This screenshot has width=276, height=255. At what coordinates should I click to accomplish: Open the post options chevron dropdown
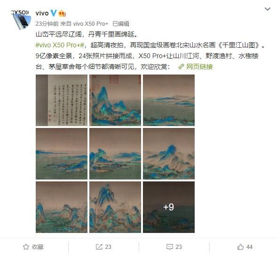(x=268, y=9)
